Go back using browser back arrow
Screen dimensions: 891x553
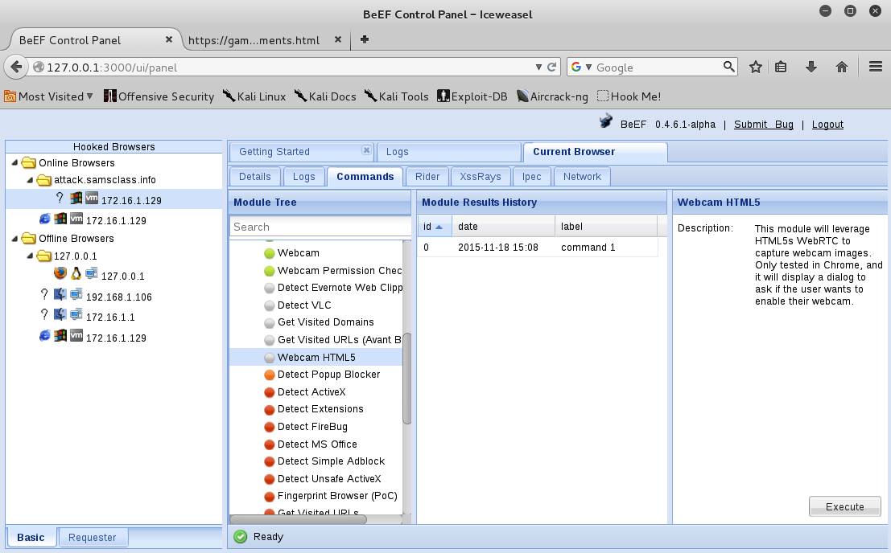coord(16,67)
